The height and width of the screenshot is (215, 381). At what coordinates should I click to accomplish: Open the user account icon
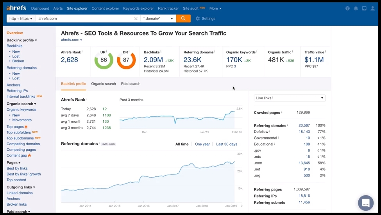click(372, 9)
